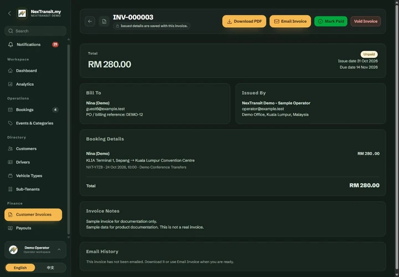Viewport: 399px width, 277px height.
Task: Select Customer Invoices in sidebar
Action: (33, 215)
